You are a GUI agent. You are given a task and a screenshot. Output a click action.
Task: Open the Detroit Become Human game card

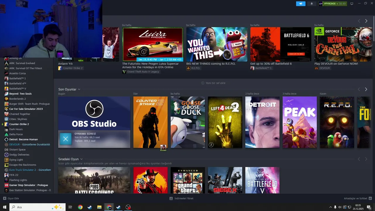[262, 122]
